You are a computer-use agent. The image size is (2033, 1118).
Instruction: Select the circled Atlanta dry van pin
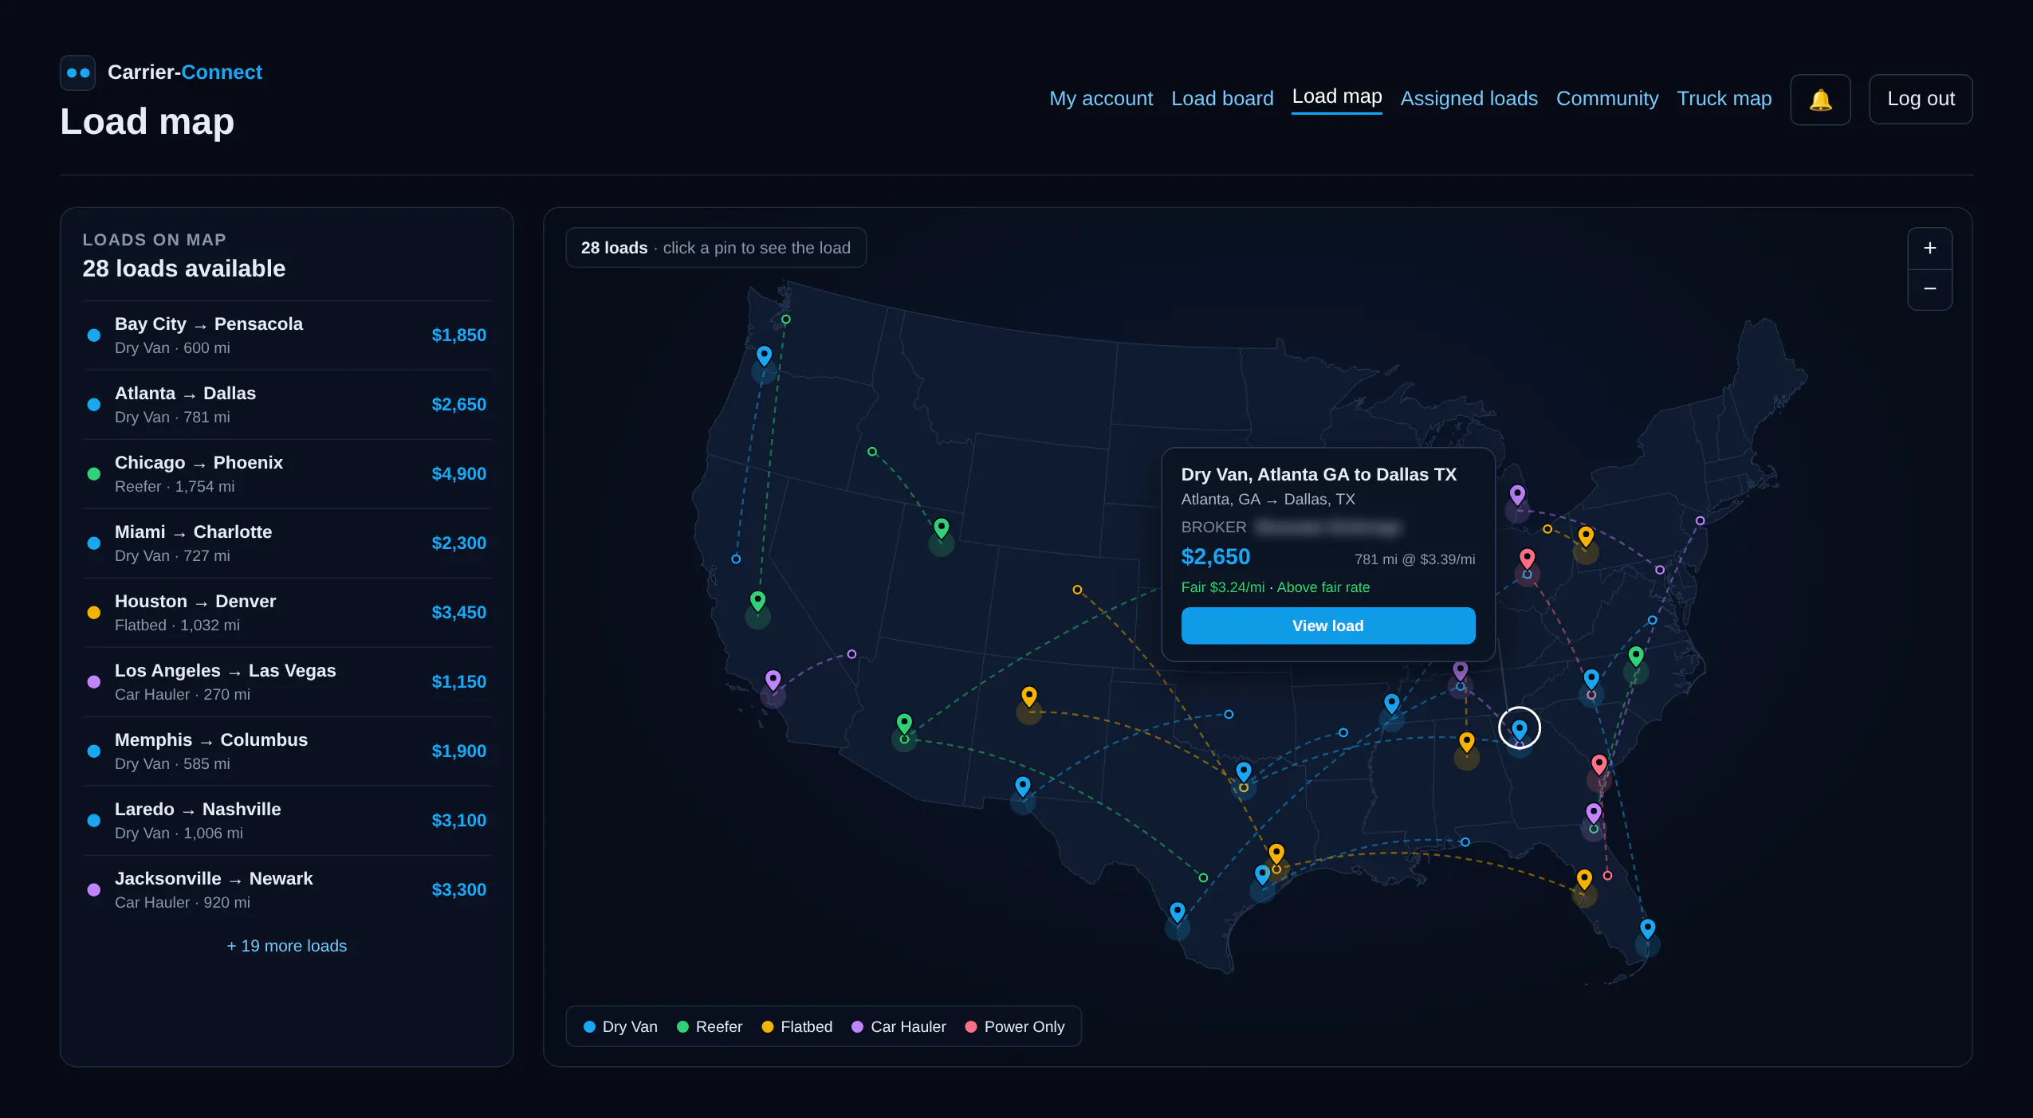click(x=1519, y=728)
